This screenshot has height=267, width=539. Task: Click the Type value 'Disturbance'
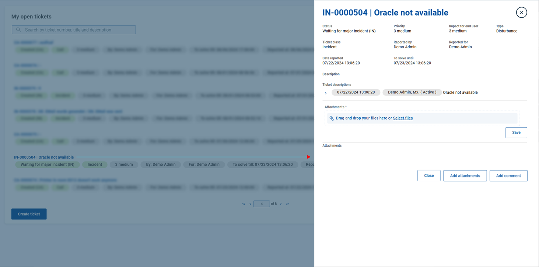pos(507,31)
